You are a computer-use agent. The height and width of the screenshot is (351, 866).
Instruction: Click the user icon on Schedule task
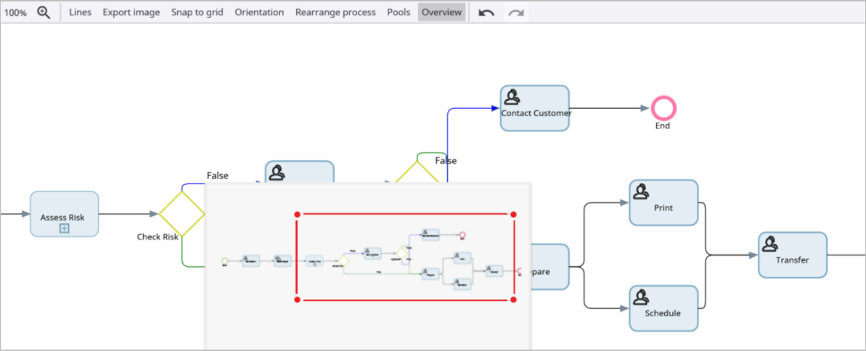[641, 297]
